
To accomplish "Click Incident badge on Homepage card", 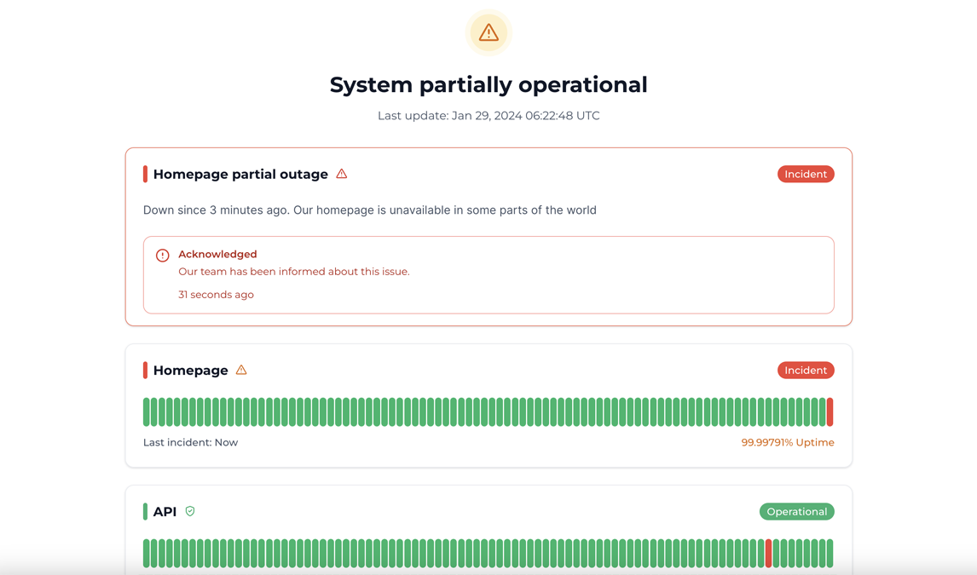I will [805, 370].
